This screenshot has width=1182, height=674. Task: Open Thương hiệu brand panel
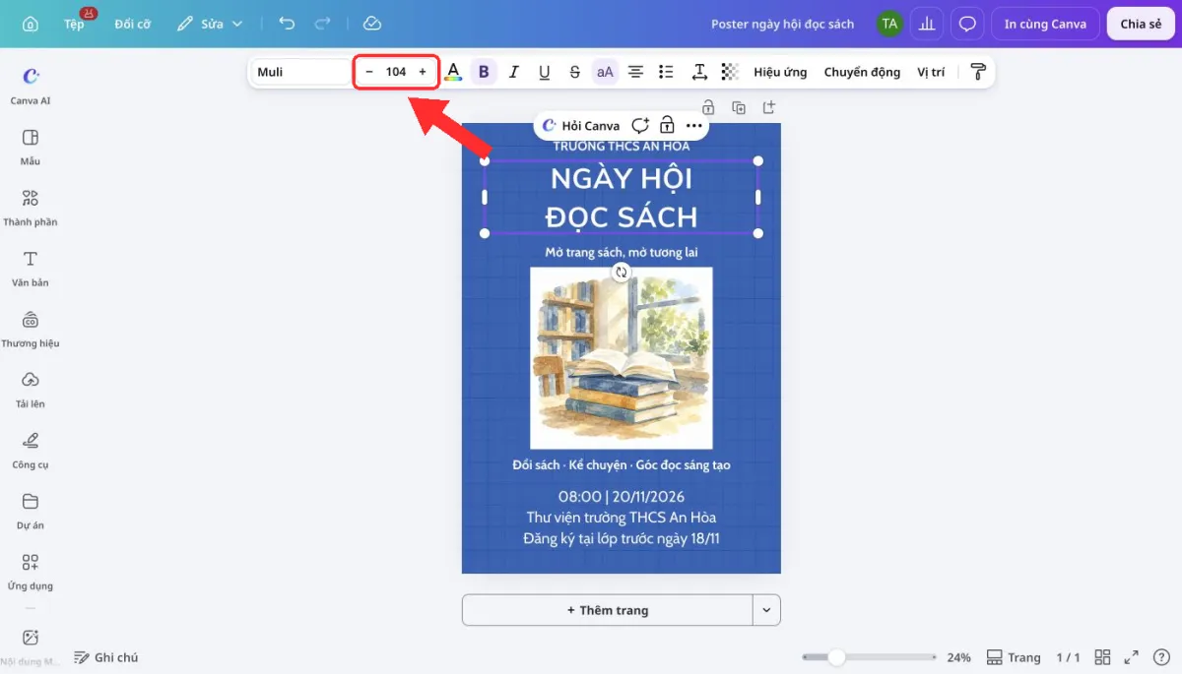coord(31,330)
